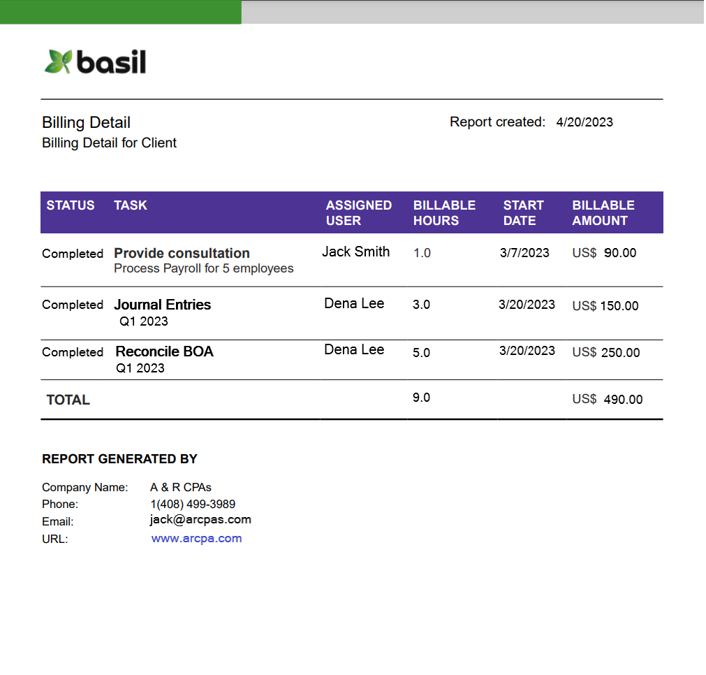Click the US$ 90.00 amount
706x675 pixels.
[604, 253]
